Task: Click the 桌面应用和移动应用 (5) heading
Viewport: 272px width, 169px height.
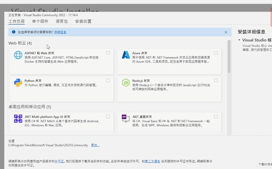Action: point(30,107)
